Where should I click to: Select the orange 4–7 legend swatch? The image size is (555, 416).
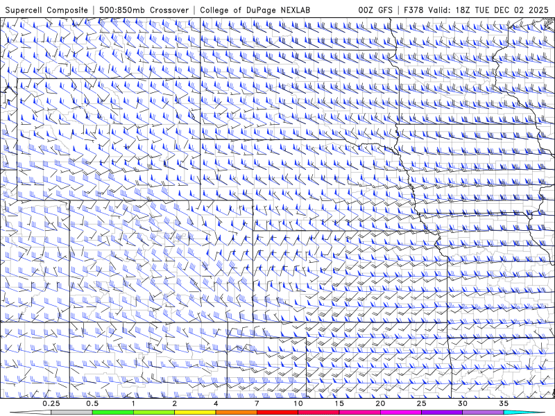point(236,413)
